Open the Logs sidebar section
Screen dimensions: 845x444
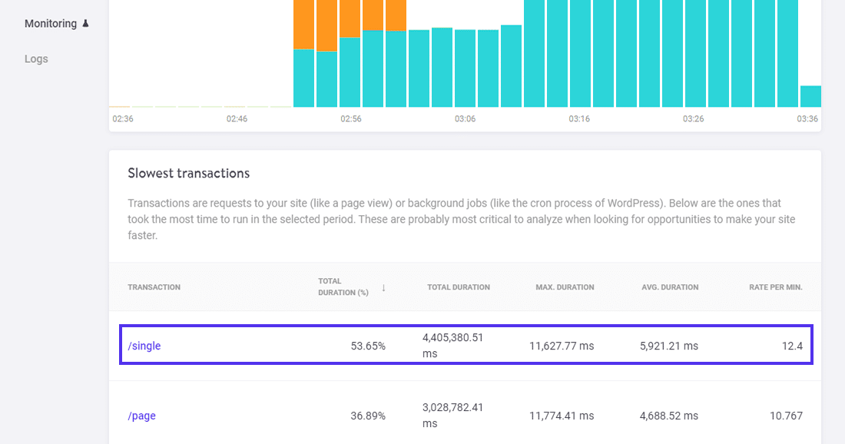(36, 59)
